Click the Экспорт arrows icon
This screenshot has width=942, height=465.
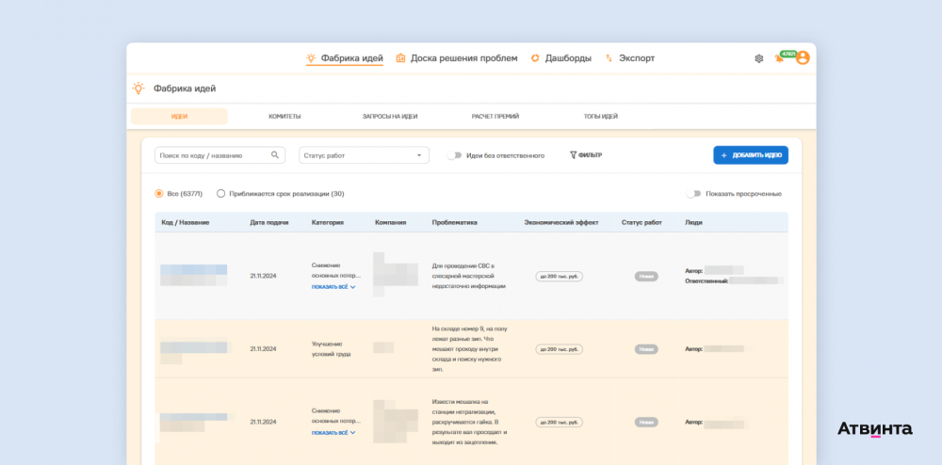click(x=609, y=58)
